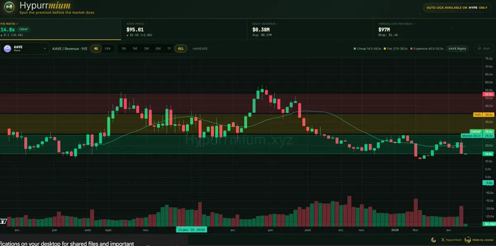Screen dimensions: 496x246
Task: Open the AAVE Price metric card
Action: point(184,30)
